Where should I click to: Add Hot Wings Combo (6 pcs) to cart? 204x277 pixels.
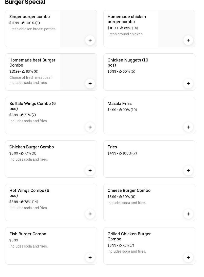(90, 214)
